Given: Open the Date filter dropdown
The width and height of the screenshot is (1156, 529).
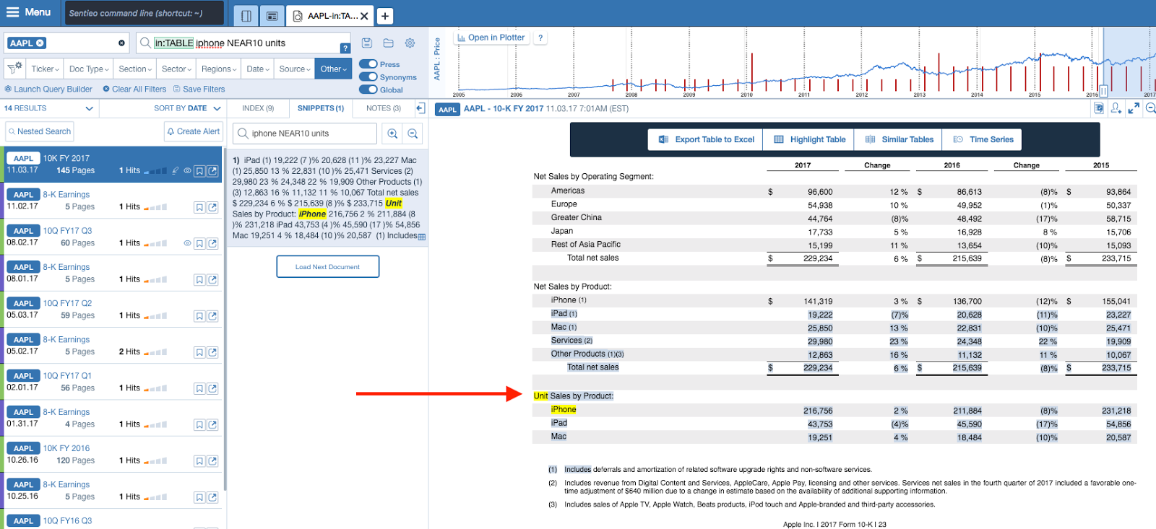Looking at the screenshot, I should tap(258, 69).
